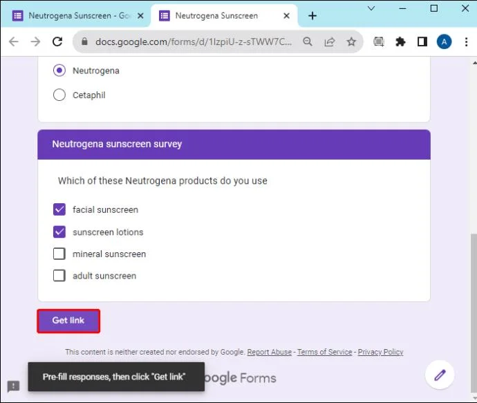Bookmark the page with the star icon
The image size is (477, 403).
point(351,41)
